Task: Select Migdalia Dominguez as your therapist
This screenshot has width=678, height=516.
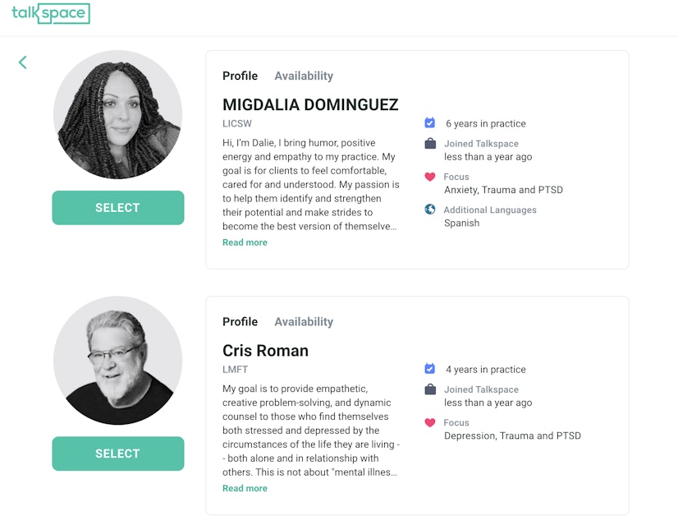Action: coord(117,208)
